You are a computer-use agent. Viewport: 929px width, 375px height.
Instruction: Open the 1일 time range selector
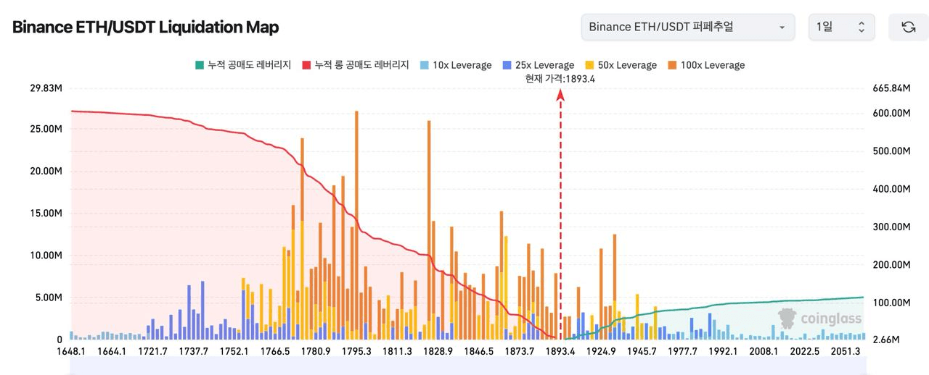pyautogui.click(x=841, y=27)
